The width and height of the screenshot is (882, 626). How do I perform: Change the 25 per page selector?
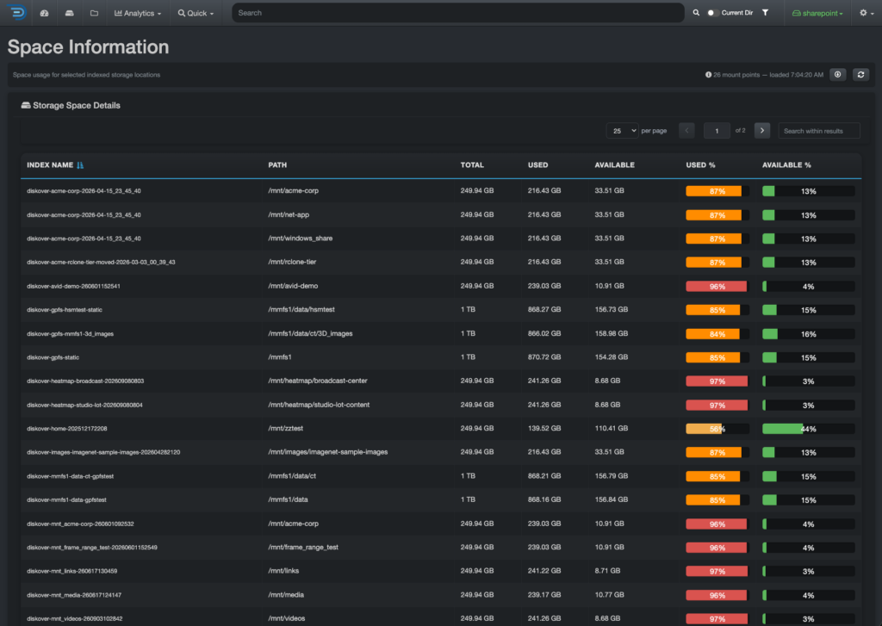coord(622,131)
